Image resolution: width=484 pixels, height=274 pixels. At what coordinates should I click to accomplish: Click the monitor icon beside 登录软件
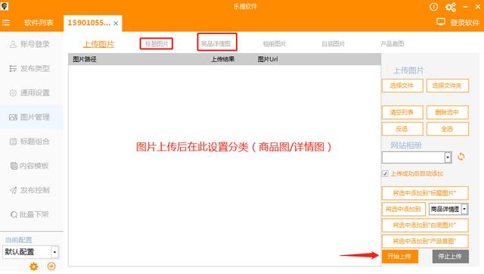[441, 22]
